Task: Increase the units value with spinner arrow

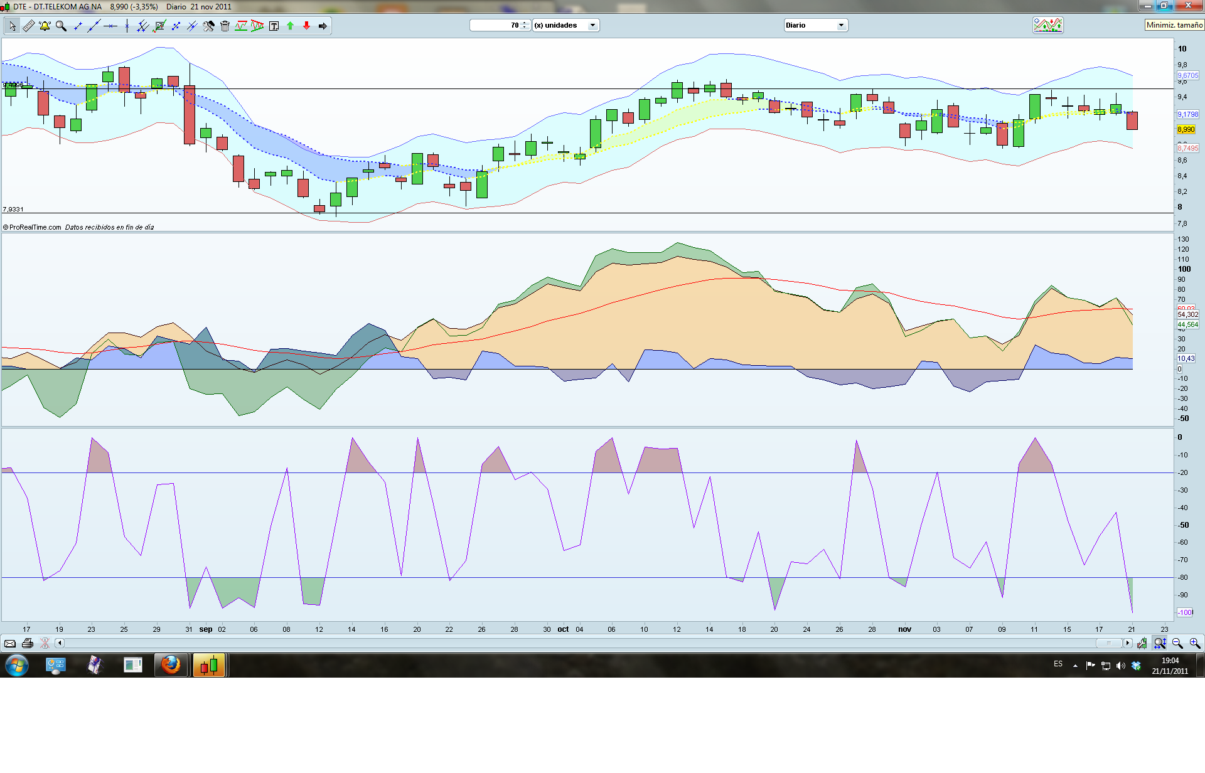Action: point(525,23)
